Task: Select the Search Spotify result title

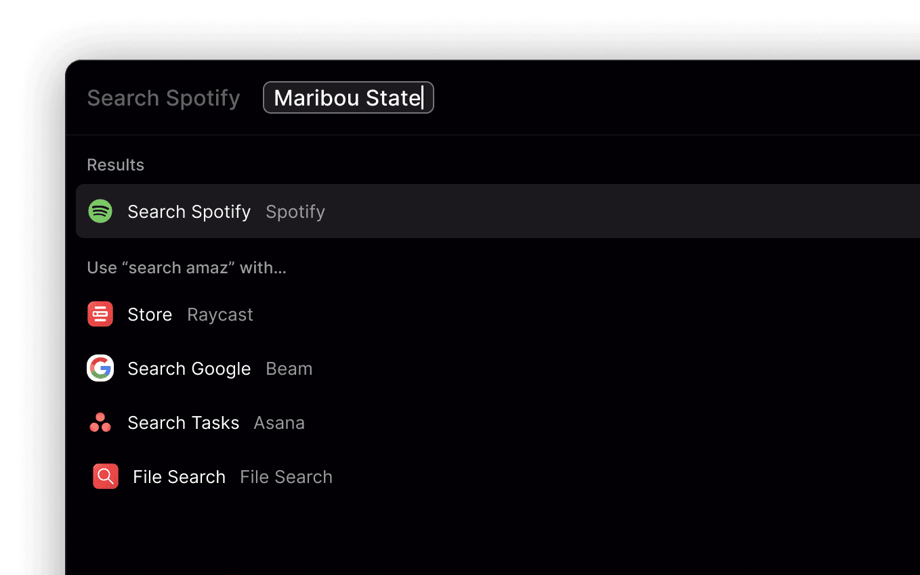Action: 189,212
